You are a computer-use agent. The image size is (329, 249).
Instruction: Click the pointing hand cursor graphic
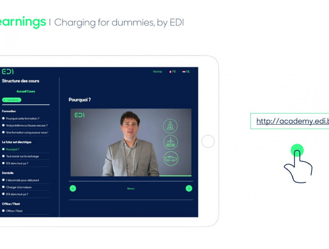coord(298,164)
